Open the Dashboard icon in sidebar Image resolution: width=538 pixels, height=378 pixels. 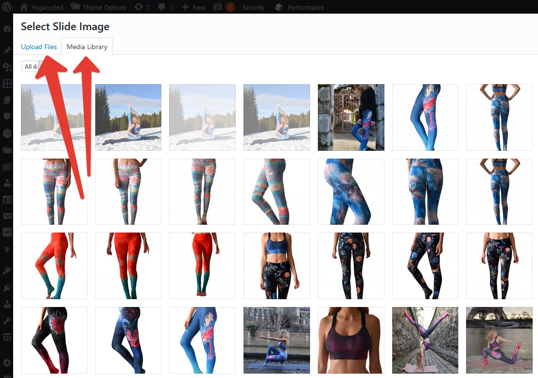coord(7,28)
